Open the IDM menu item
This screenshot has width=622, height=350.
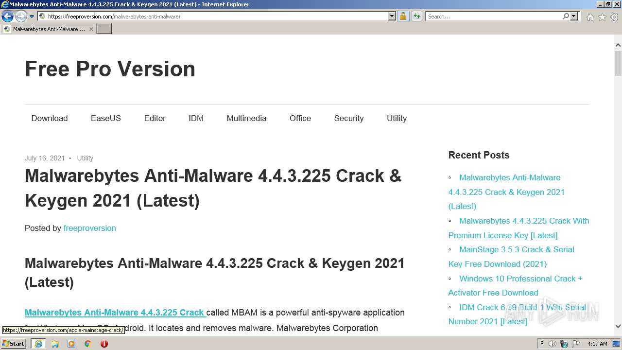point(196,118)
